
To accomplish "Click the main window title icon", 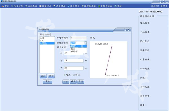I will (x=1, y=1).
